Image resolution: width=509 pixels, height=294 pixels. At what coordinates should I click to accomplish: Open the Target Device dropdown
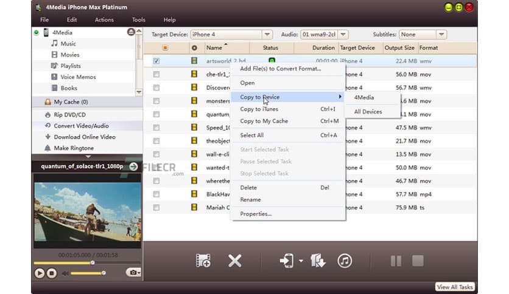267,35
